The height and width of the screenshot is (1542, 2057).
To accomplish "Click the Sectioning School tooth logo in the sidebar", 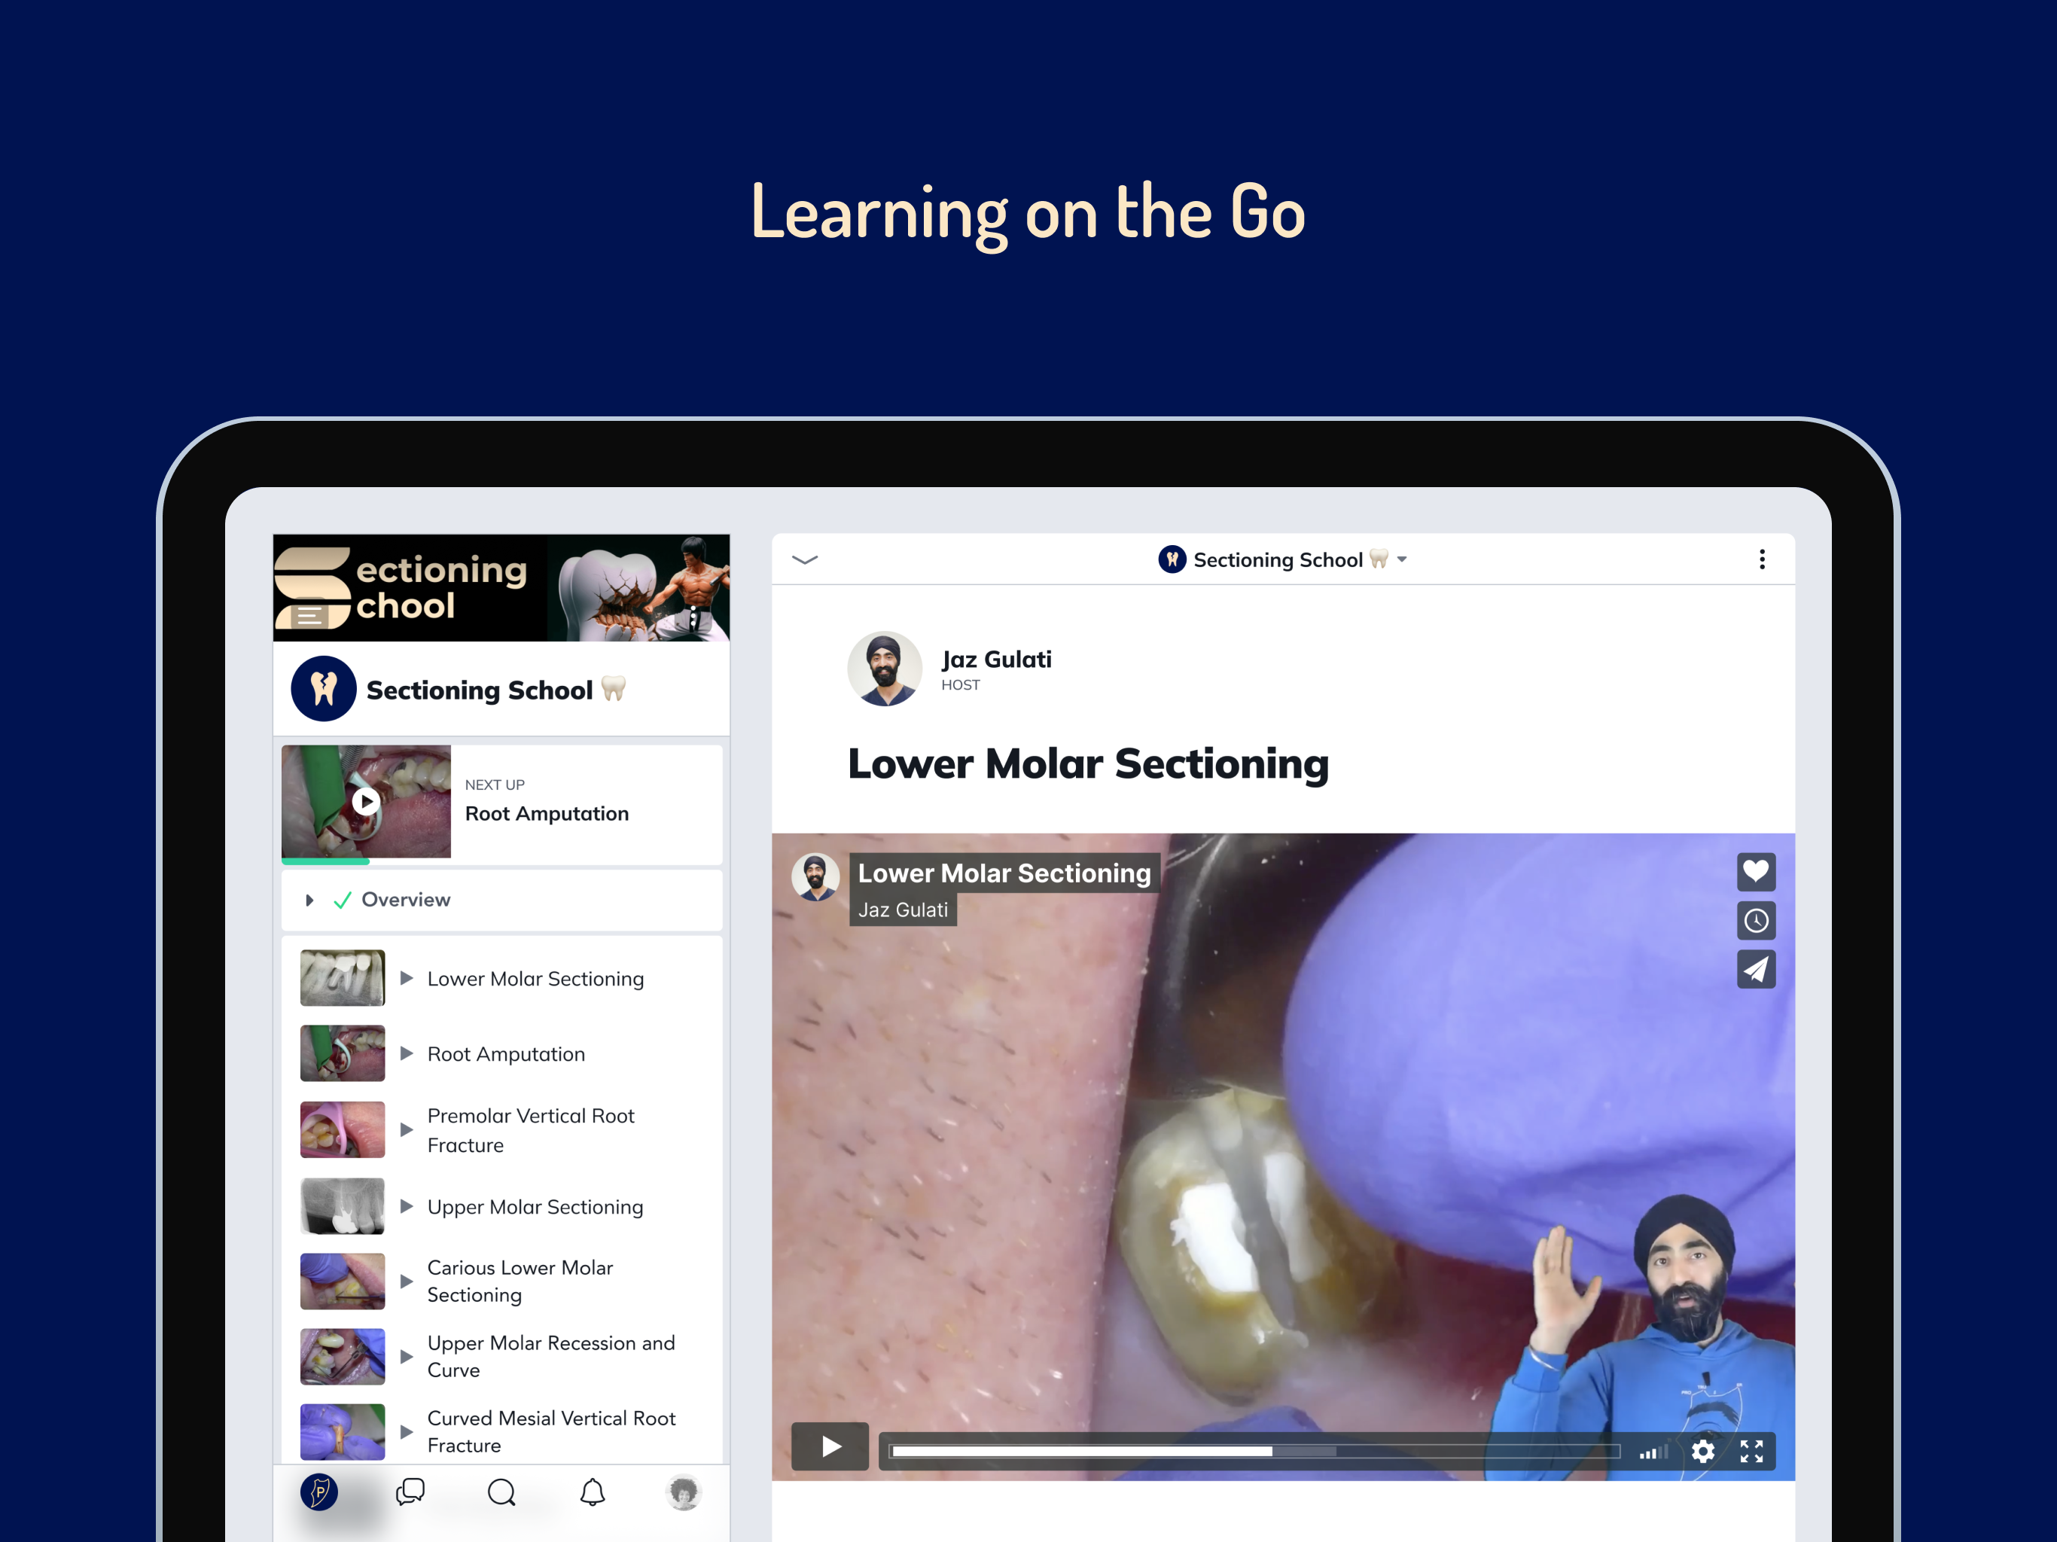I will point(324,688).
